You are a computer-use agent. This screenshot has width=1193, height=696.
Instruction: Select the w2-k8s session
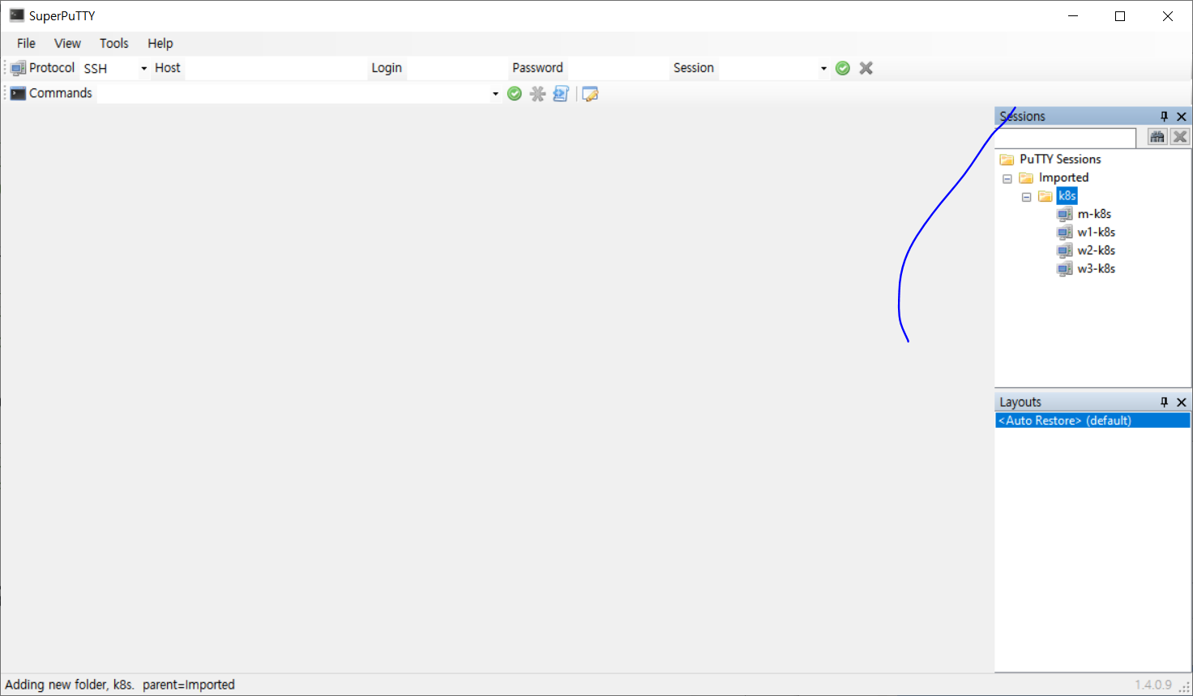coord(1096,250)
